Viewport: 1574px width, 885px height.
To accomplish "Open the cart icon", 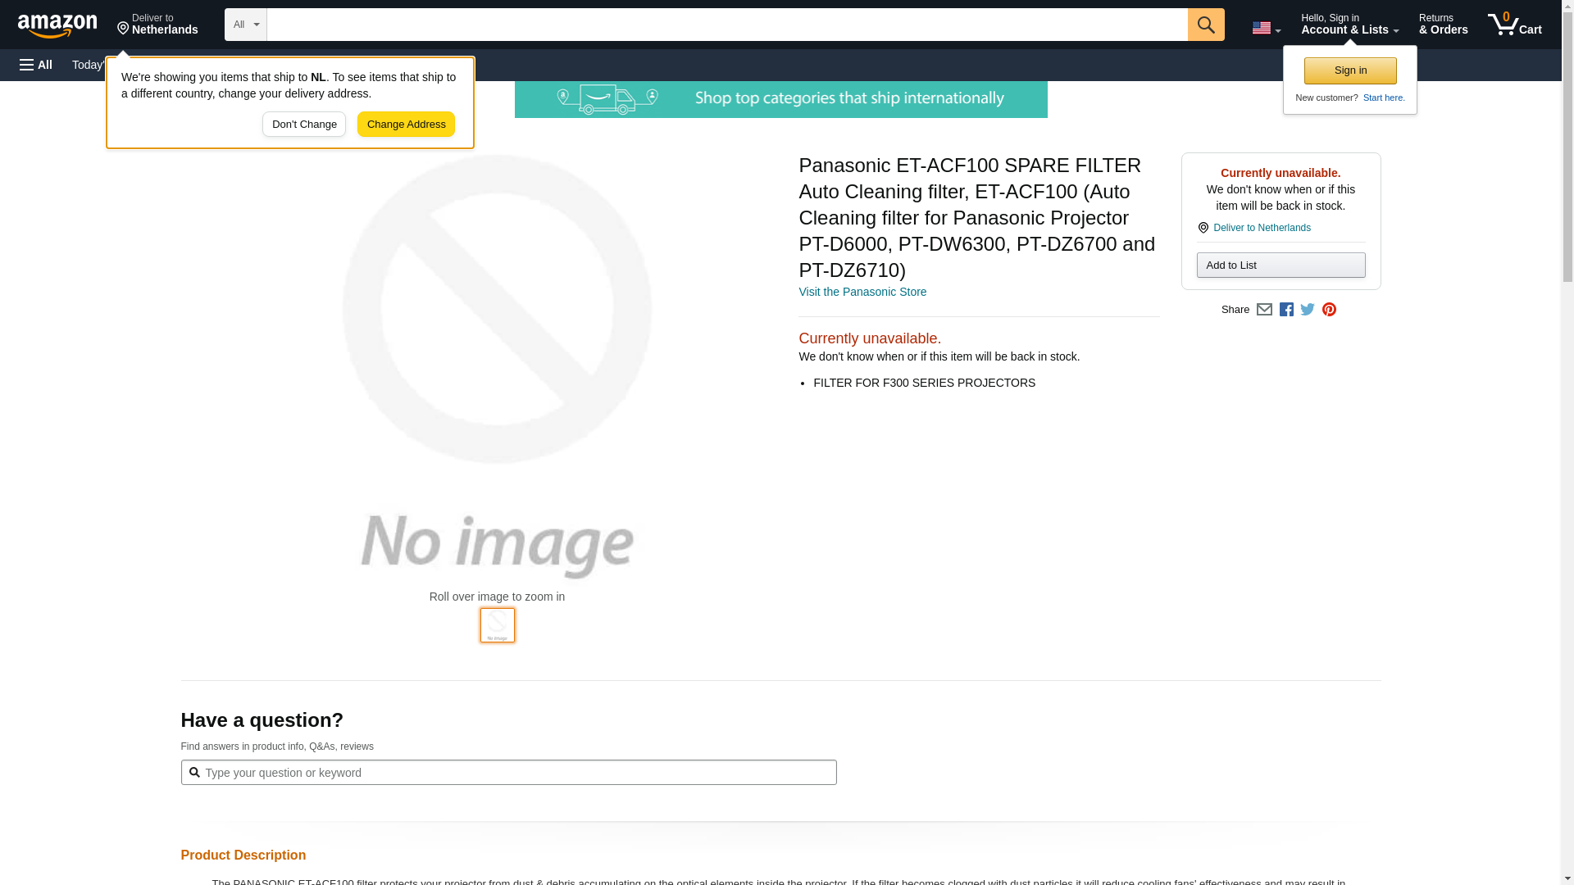I will point(1514,25).
